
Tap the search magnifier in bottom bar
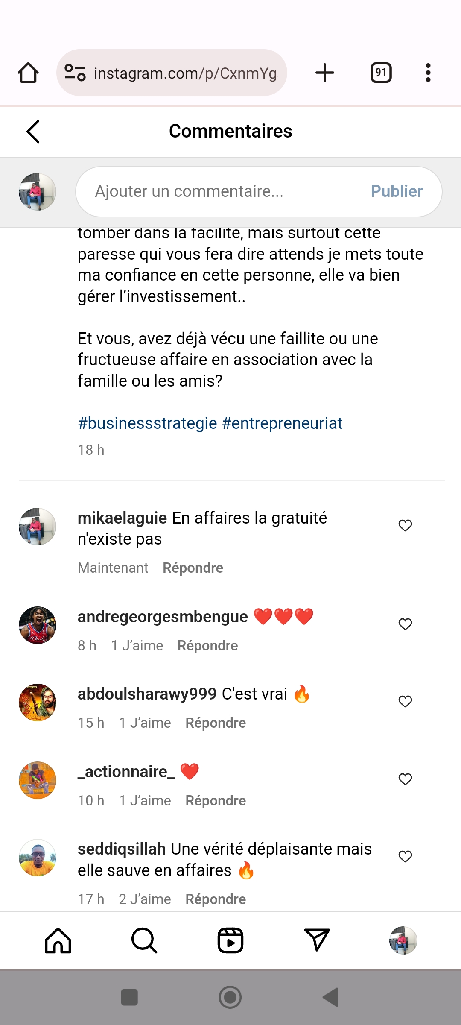click(x=144, y=940)
